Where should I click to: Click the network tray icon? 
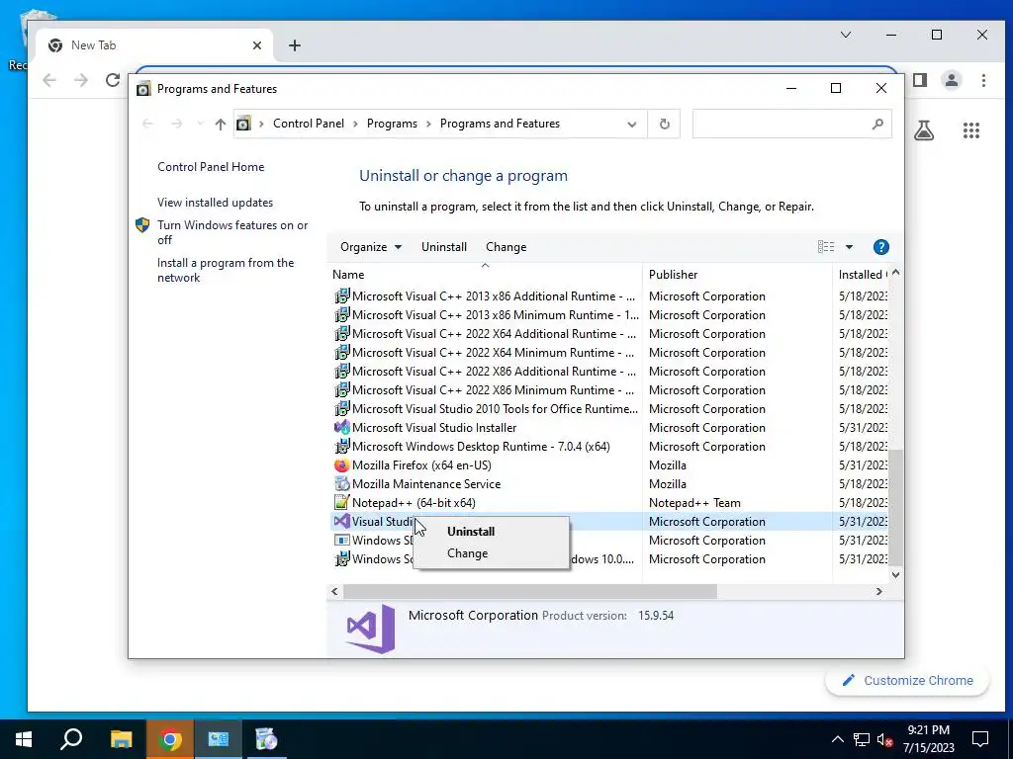coord(862,739)
